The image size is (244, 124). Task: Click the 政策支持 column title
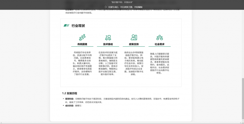134,44
